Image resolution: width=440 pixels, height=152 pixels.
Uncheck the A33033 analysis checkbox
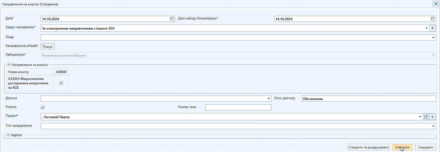(61, 83)
